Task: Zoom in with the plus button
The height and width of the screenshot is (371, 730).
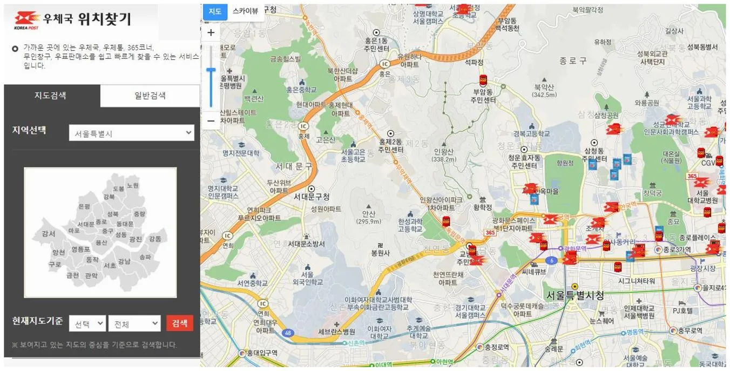Action: click(x=211, y=33)
